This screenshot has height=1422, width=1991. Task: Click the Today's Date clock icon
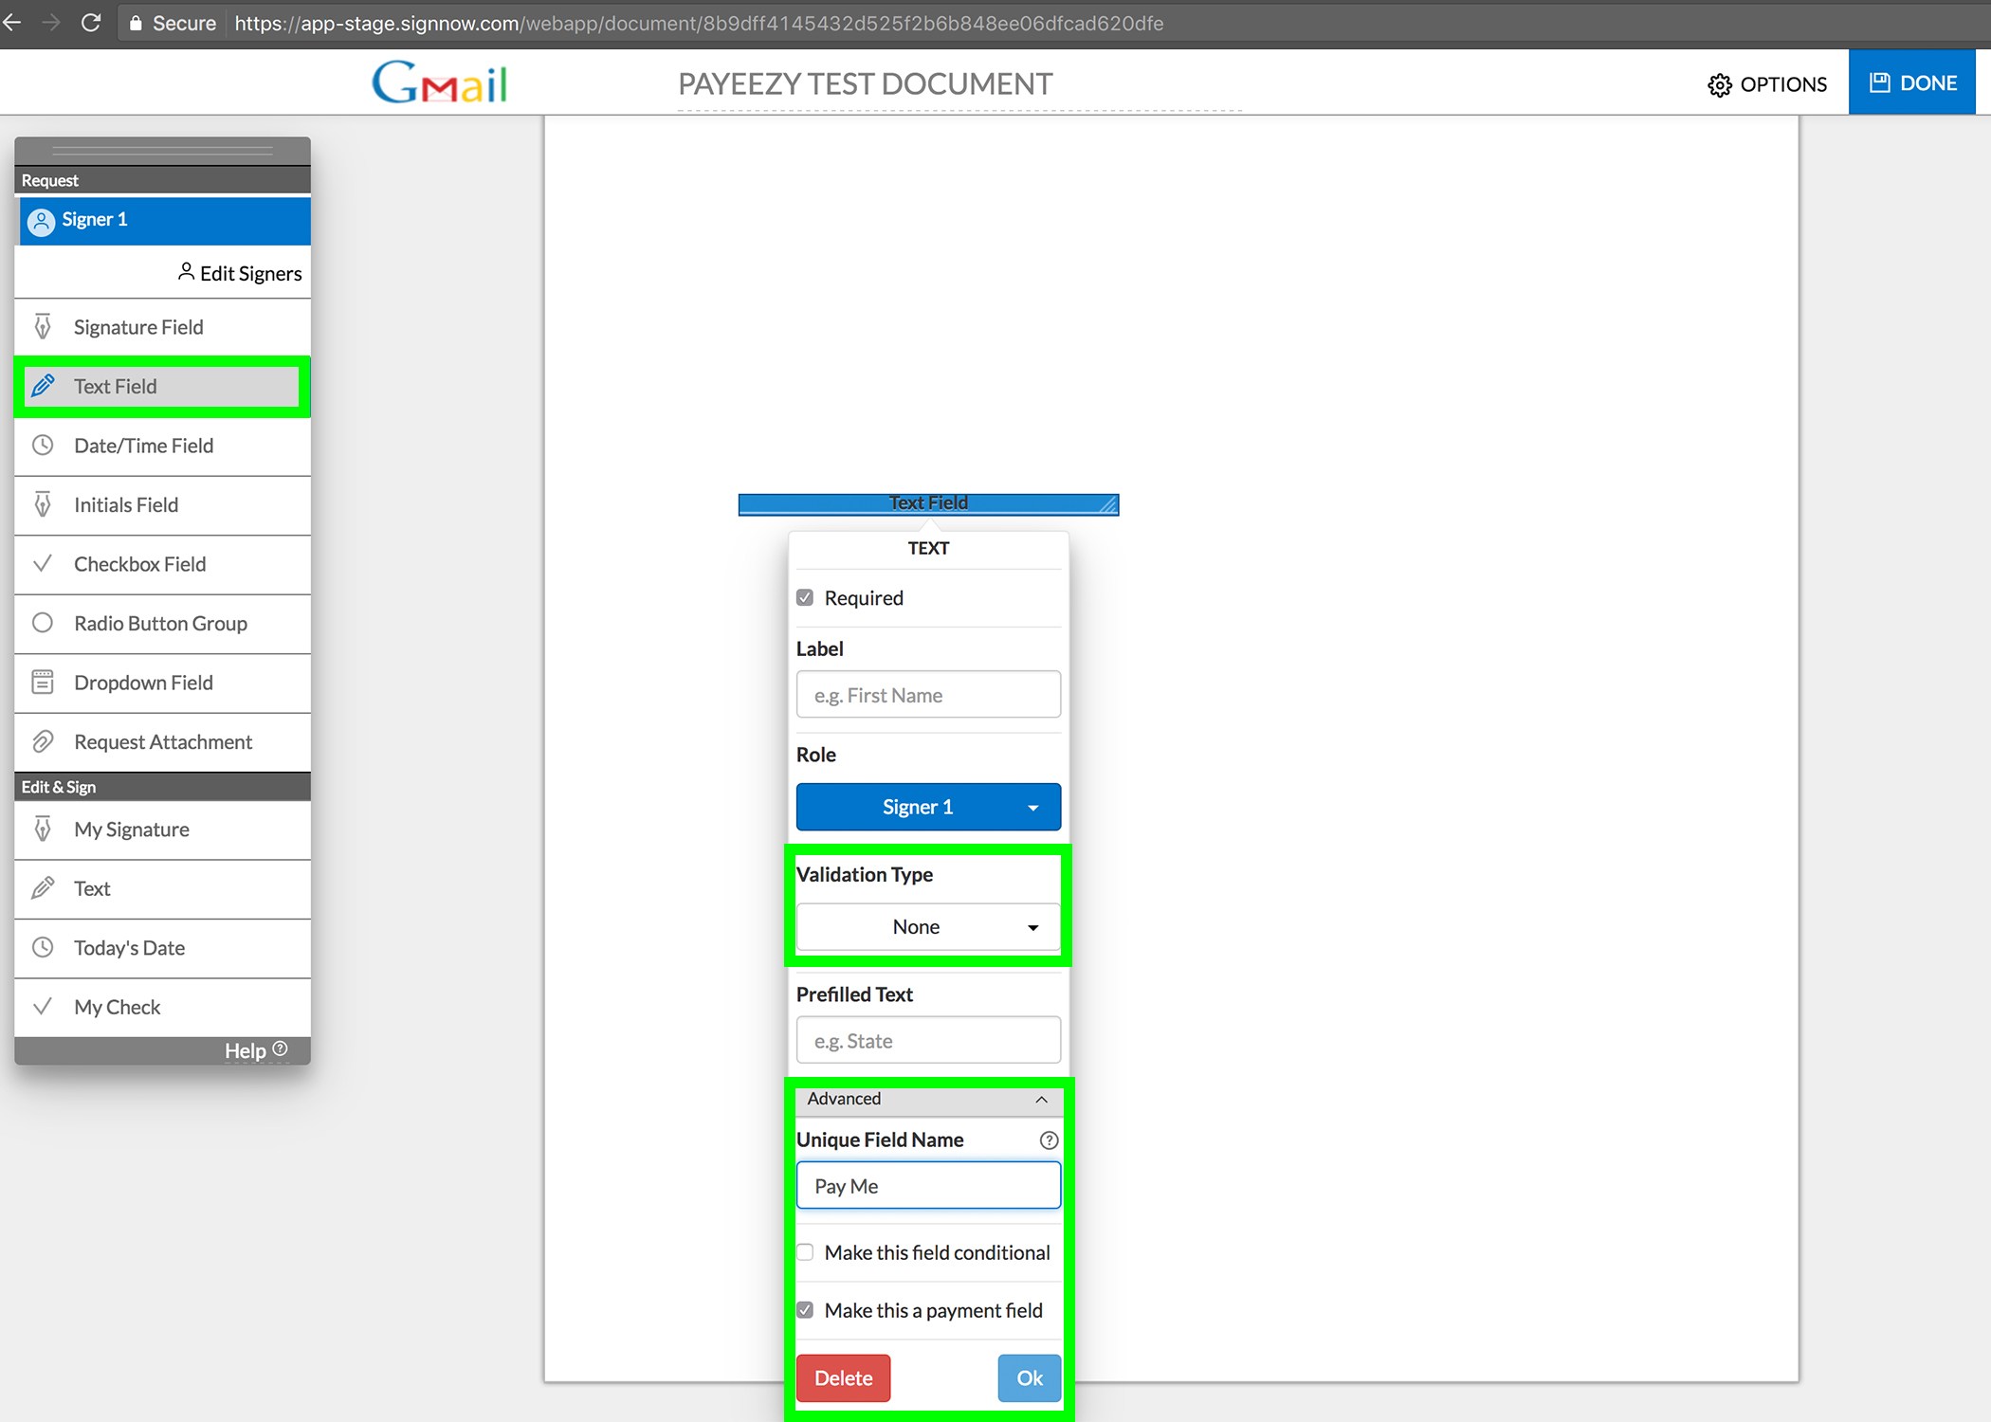[43, 947]
